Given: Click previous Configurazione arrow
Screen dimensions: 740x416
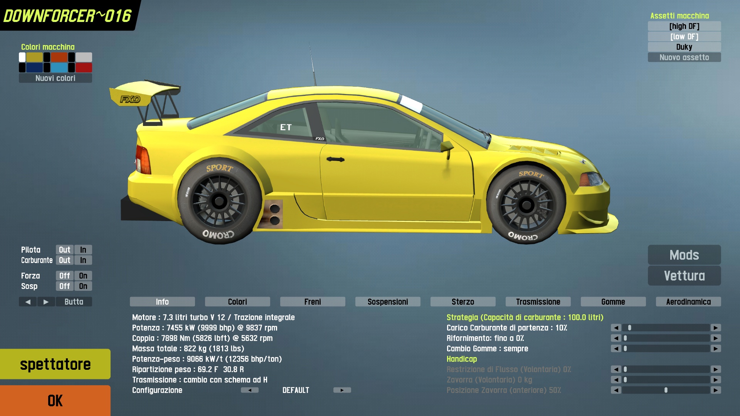Looking at the screenshot, I should [x=250, y=390].
